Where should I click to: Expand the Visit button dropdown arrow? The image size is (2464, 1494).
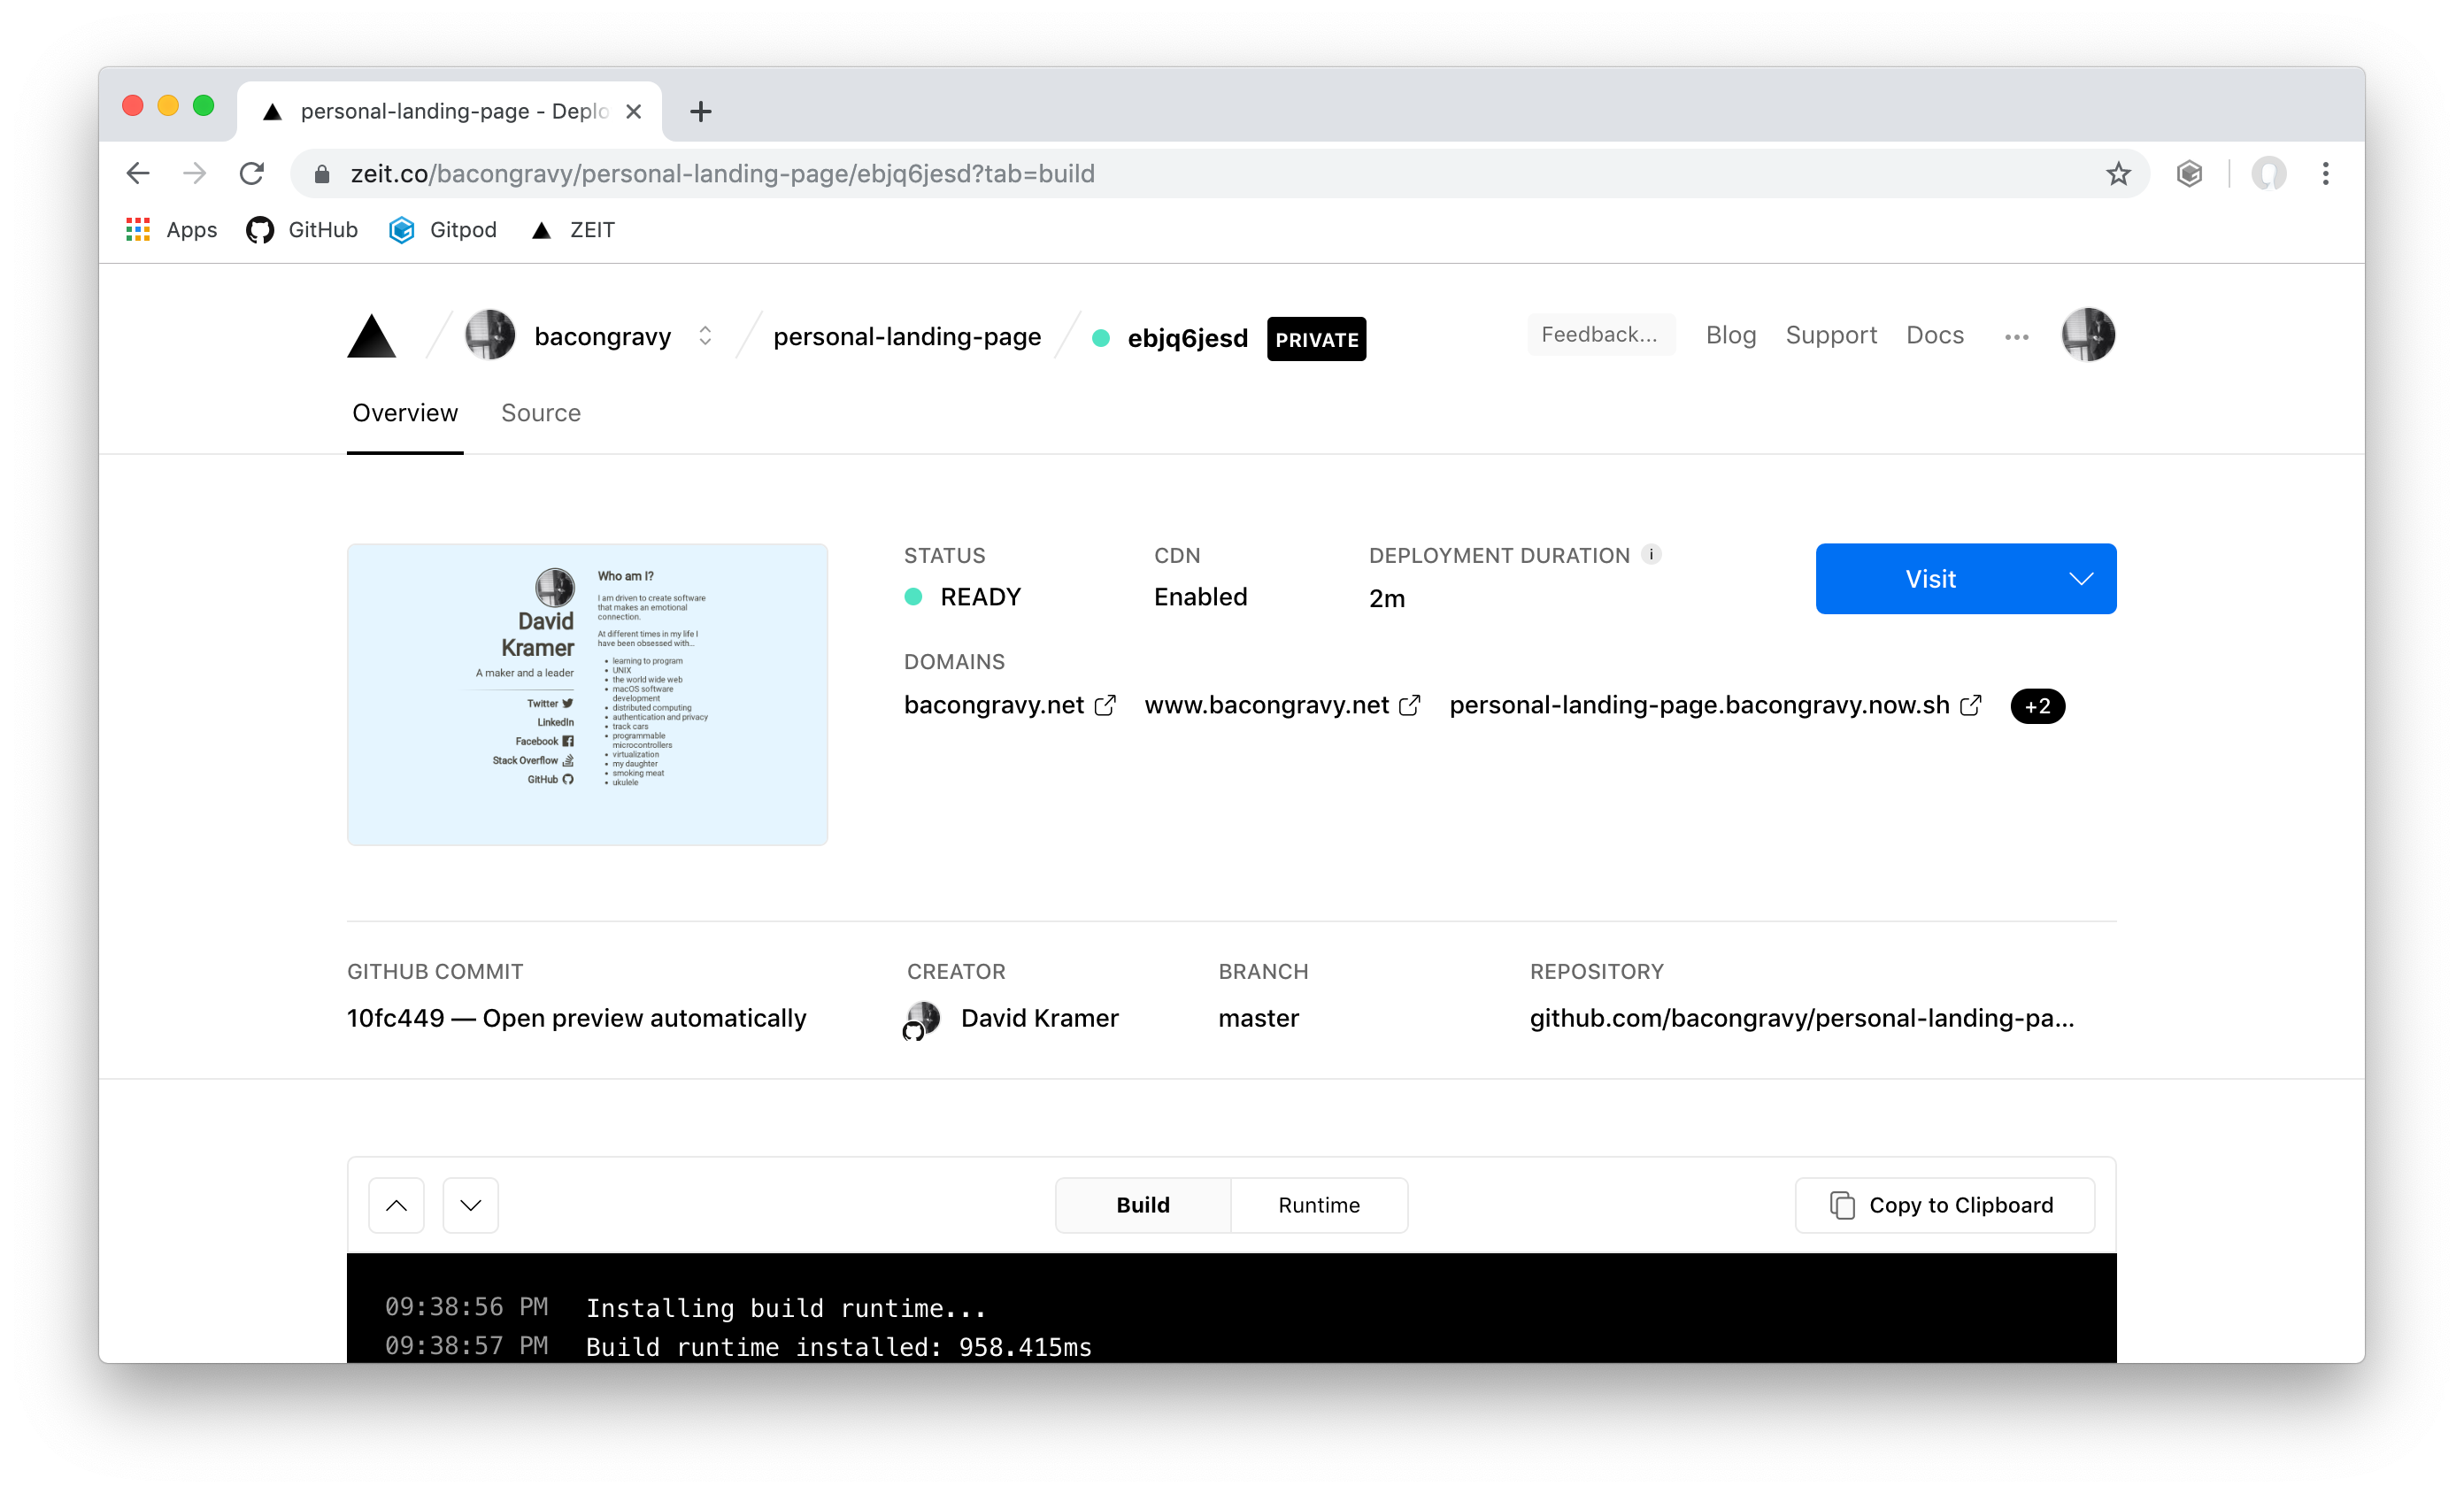coord(2080,579)
